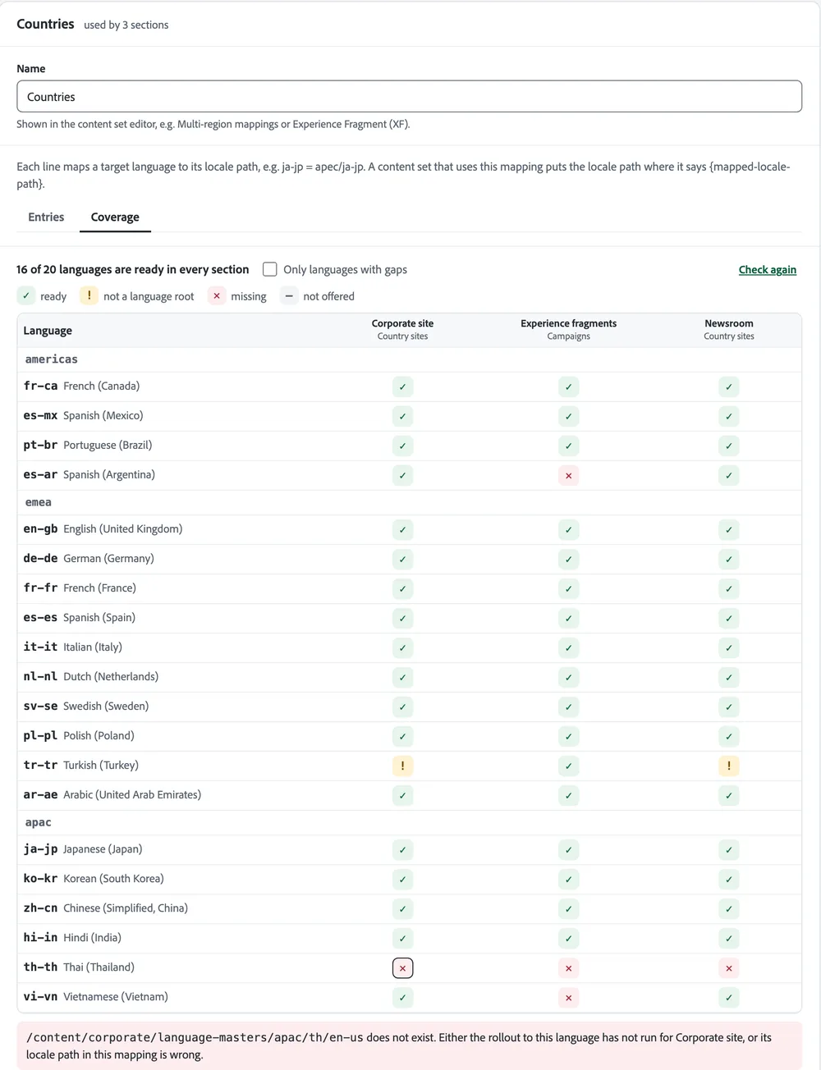Click ready checkmark for en-gb Experience fragments
This screenshot has width=821, height=1070.
[568, 529]
